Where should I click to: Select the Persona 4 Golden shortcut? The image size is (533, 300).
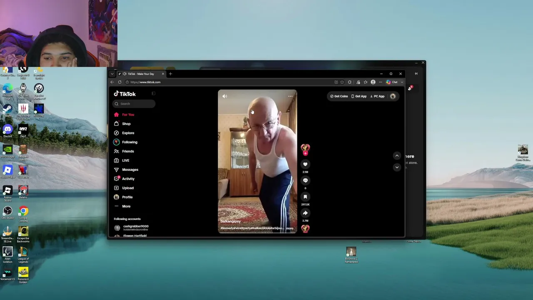point(23,275)
